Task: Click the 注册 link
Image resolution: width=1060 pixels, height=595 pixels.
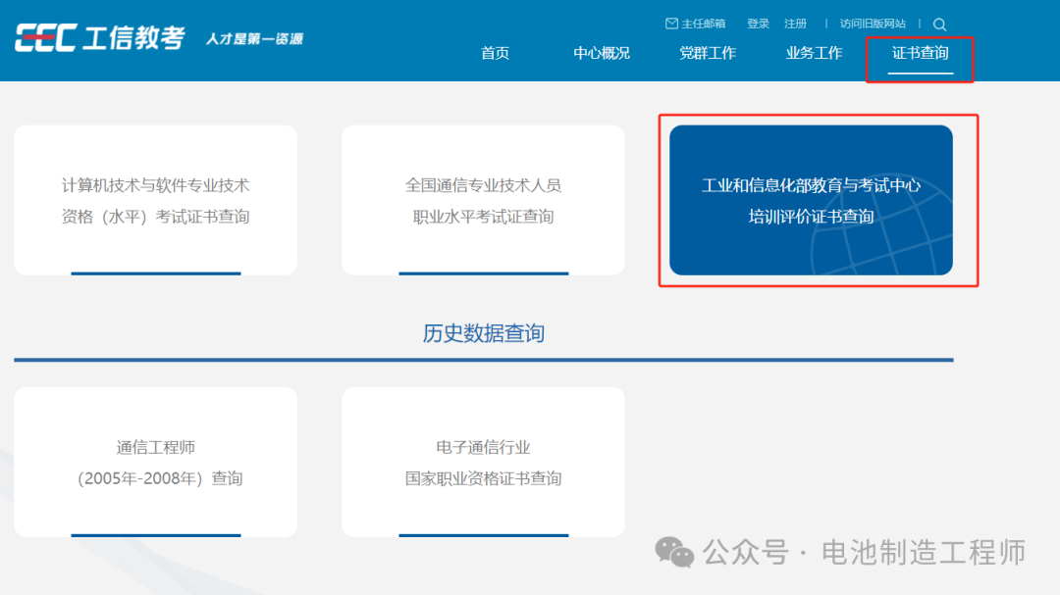Action: coord(796,24)
